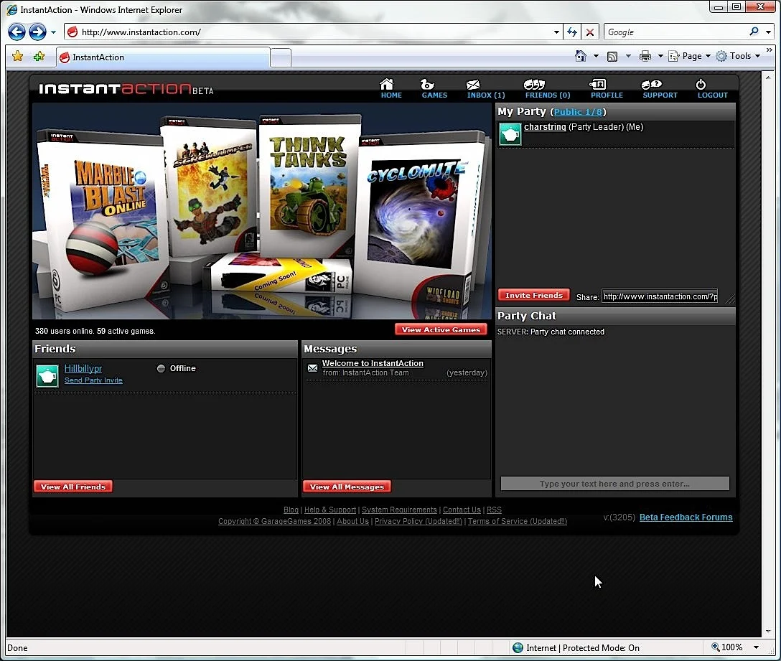
Task: Open SUPPORT in site navigation
Action: point(660,89)
